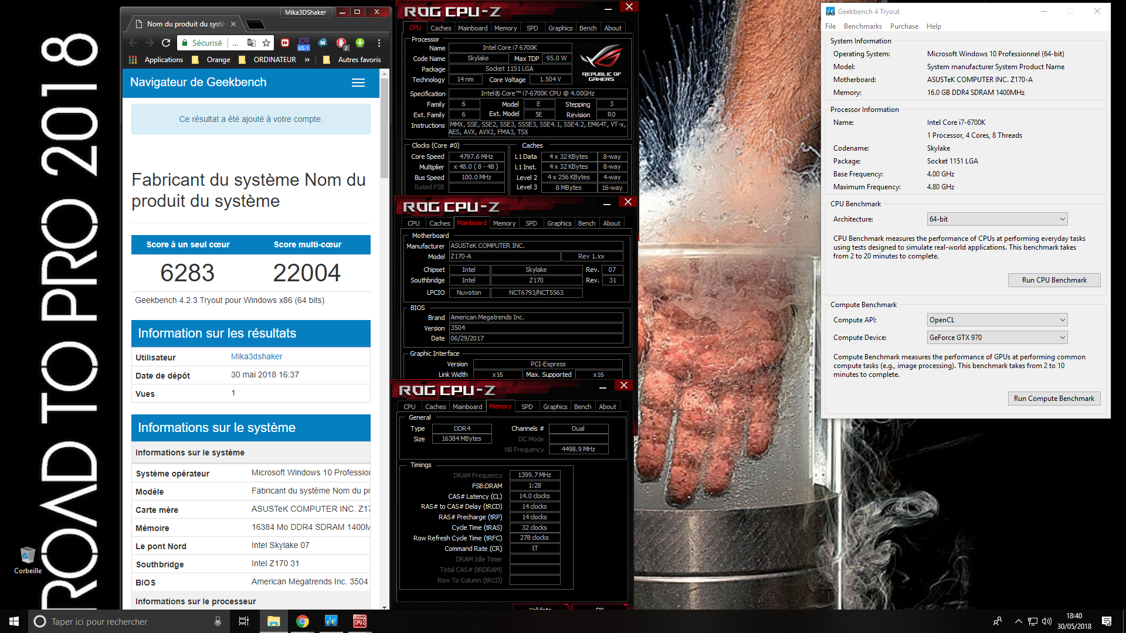Open the Mika3dshaker user link
The width and height of the screenshot is (1126, 633).
(256, 356)
